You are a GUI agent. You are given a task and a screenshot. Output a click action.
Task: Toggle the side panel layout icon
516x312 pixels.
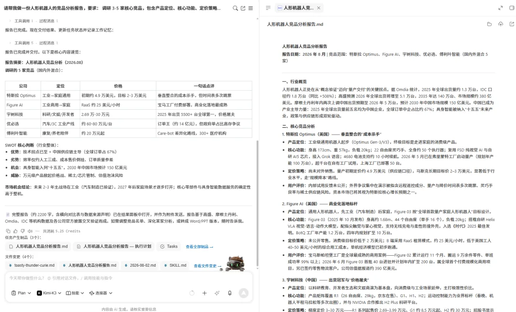512,8
